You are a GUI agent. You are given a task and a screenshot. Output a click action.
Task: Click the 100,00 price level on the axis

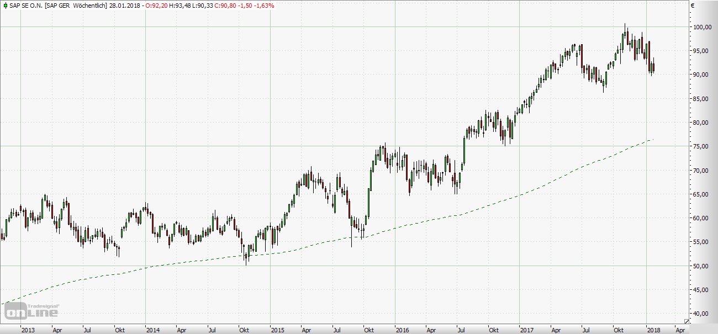click(x=703, y=27)
